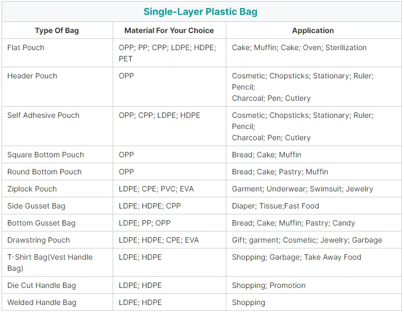
Task: Select the Flat Pouch cell
Action: coord(26,47)
